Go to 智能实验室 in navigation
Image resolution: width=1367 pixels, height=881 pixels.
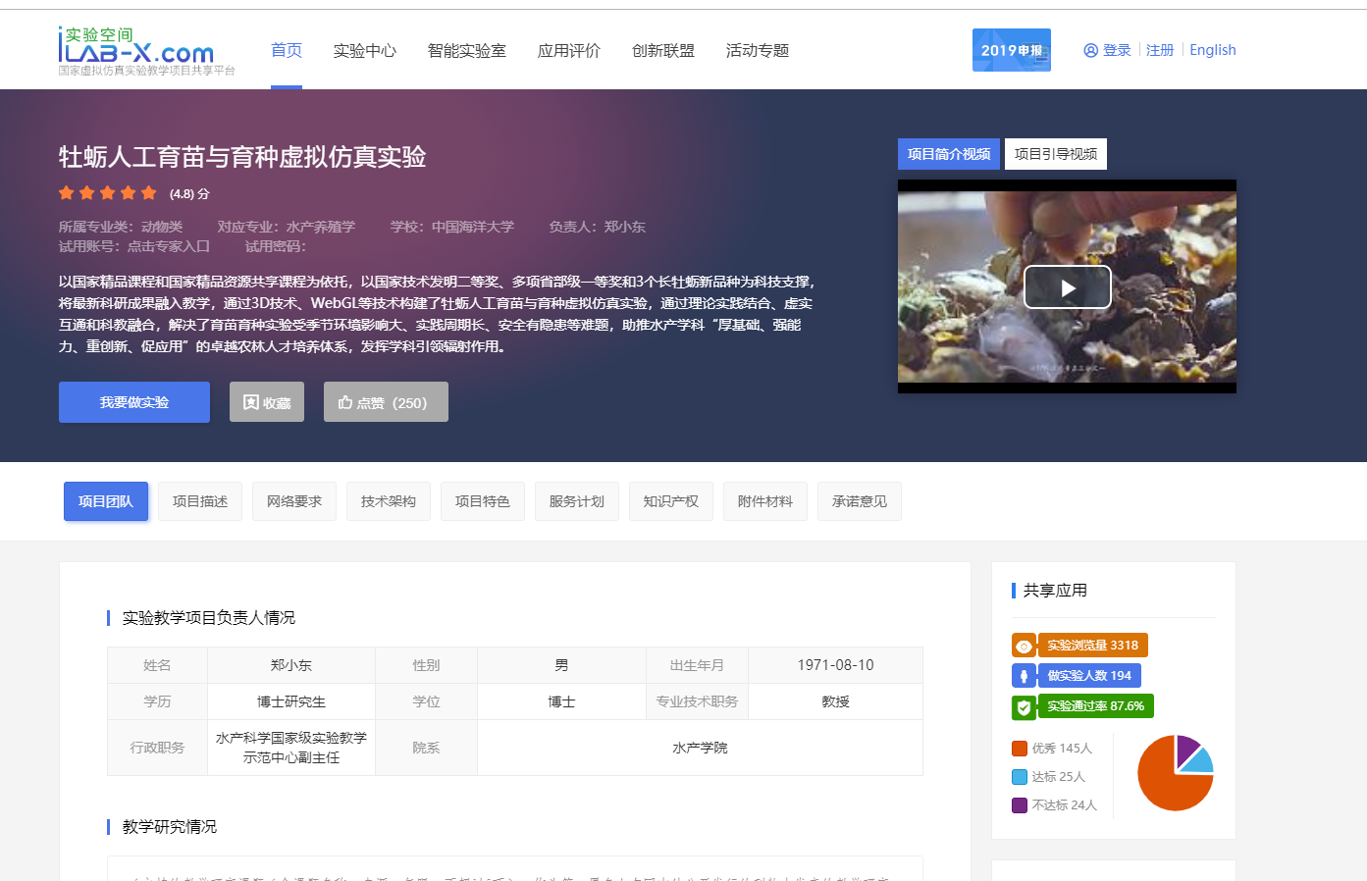[x=466, y=51]
